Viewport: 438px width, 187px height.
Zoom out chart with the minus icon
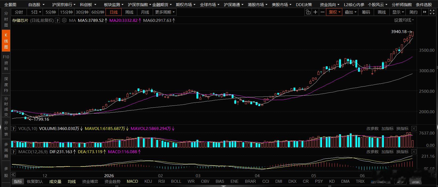coord(323,12)
